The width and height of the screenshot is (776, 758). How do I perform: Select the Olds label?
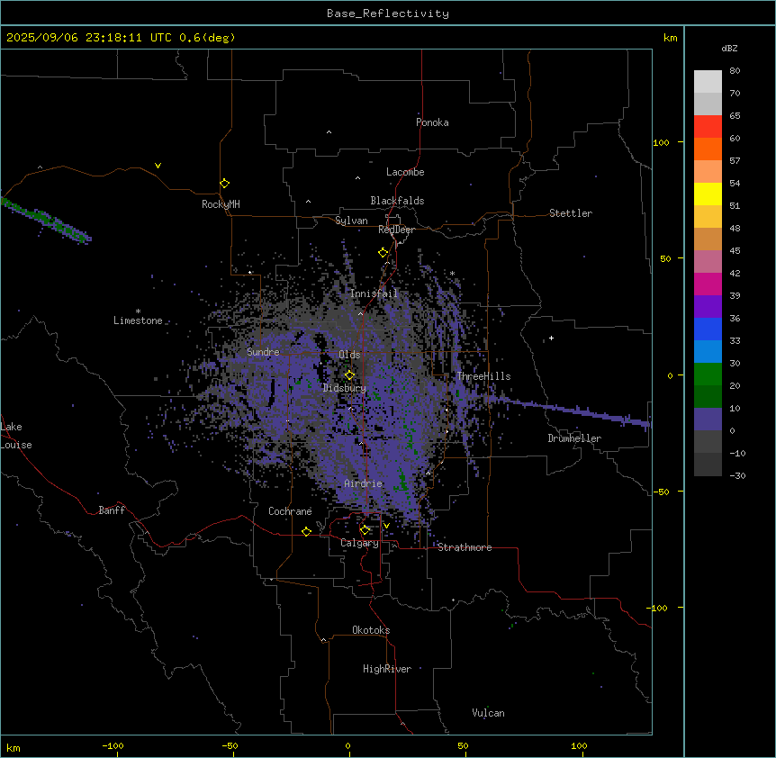coord(349,355)
